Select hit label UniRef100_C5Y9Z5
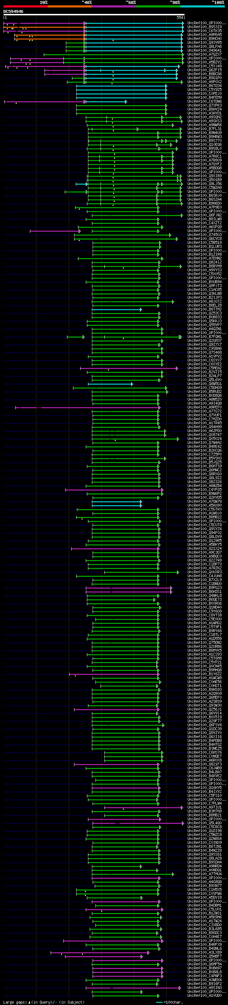The image size is (228, 1005). click(x=204, y=90)
